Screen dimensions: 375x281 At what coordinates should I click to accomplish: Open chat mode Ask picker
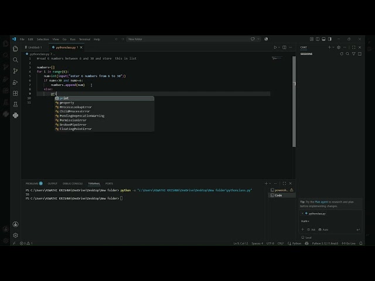point(311,229)
